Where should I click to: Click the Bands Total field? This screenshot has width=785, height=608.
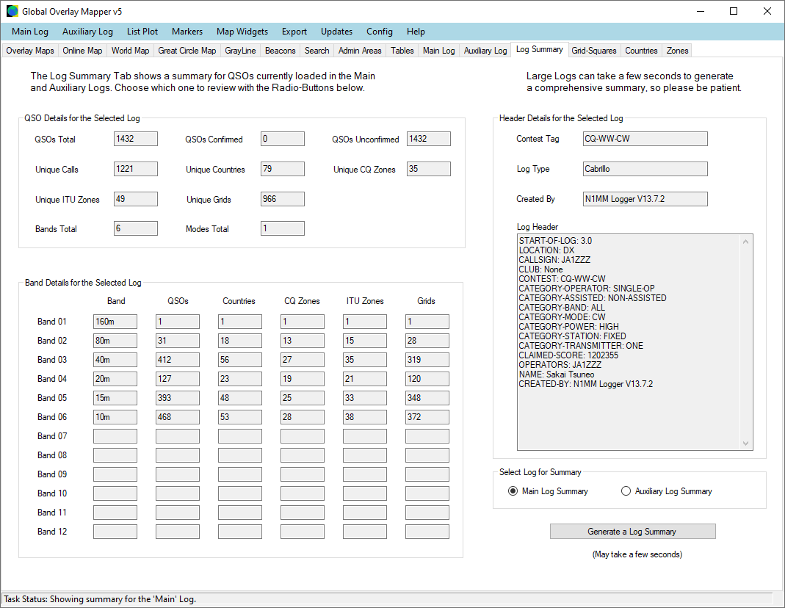(x=136, y=228)
